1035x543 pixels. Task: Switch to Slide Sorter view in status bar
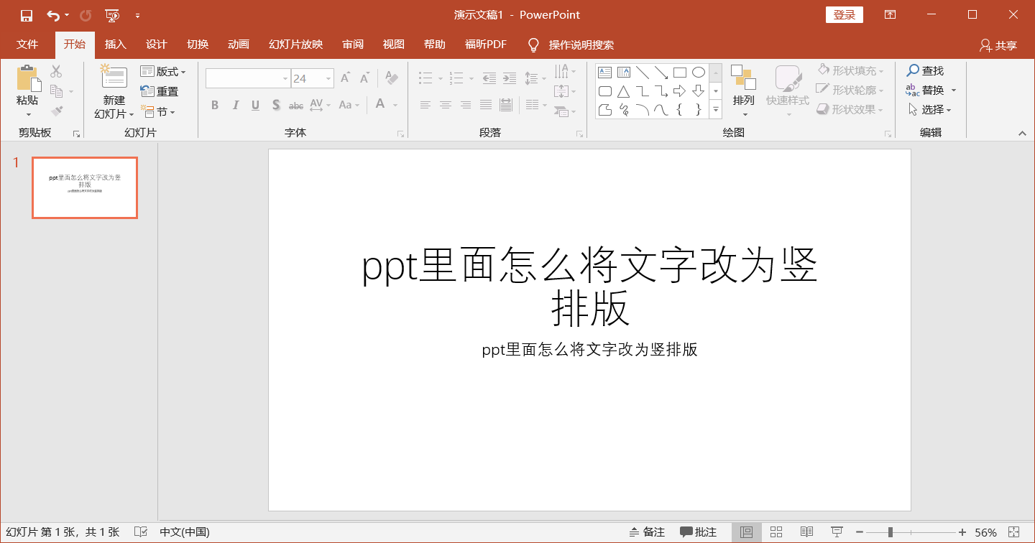(x=776, y=532)
